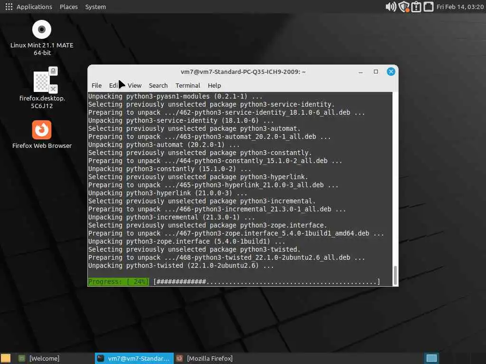
Task: Open the Places menu
Action: [x=68, y=7]
